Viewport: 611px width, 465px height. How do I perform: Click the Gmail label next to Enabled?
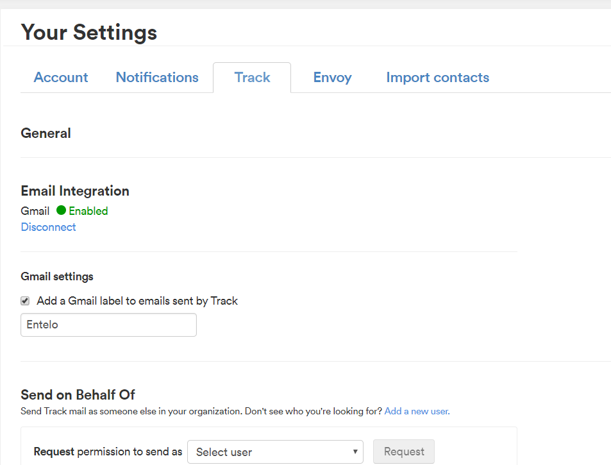click(35, 211)
